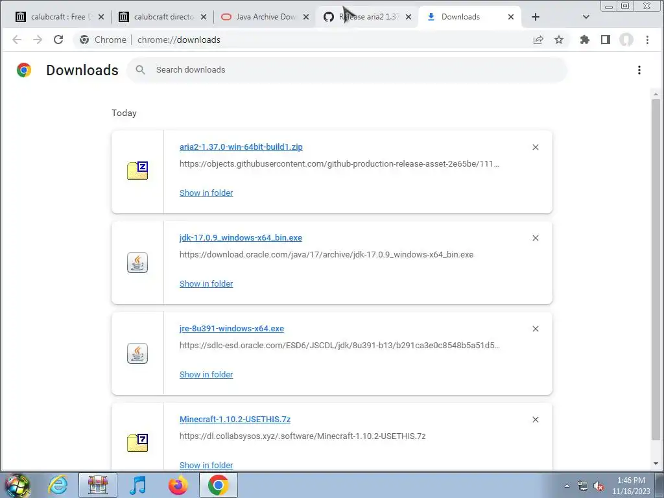This screenshot has height=498, width=664.
Task: Click the scrollbar up arrow
Action: 656,94
